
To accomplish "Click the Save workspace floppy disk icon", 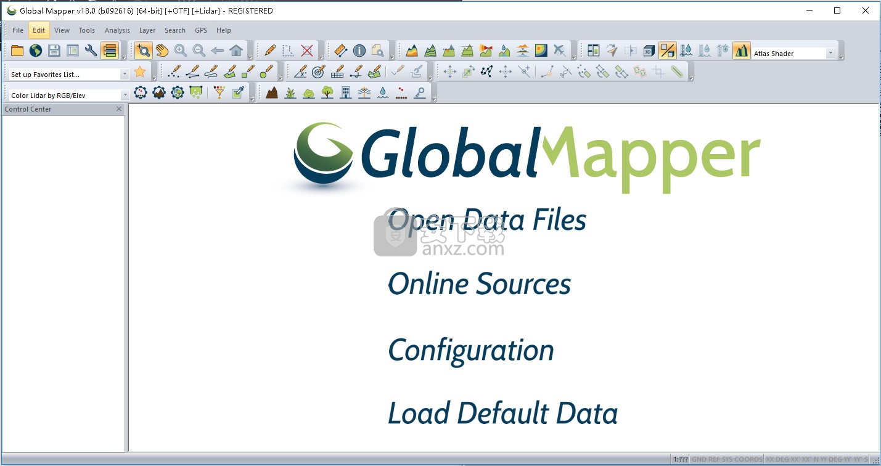I will 54,51.
